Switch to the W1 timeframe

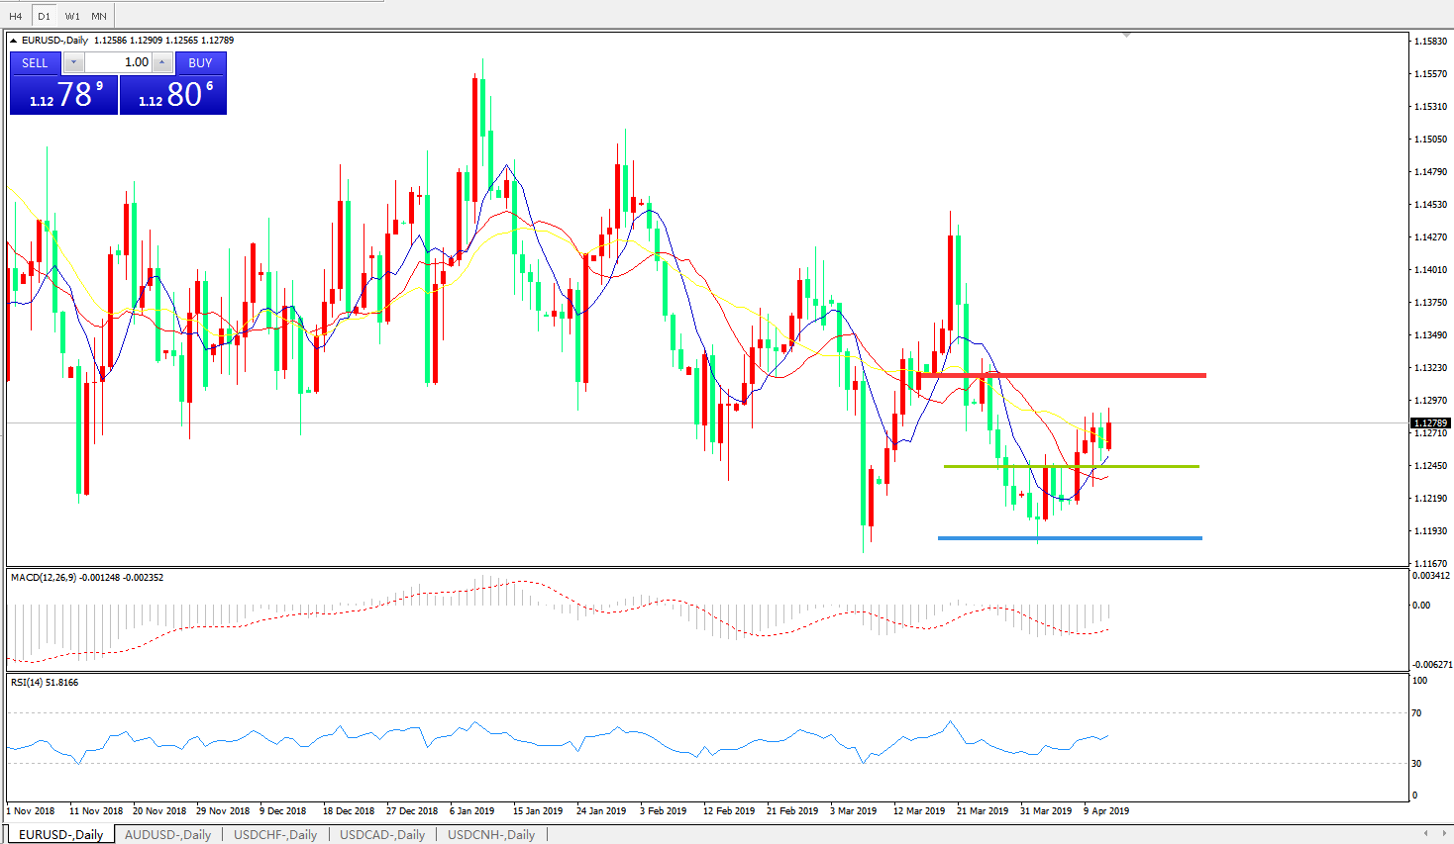72,16
